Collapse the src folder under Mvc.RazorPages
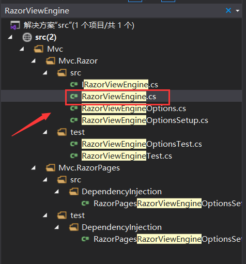Image resolution: width=246 pixels, height=264 pixels. [x=45, y=180]
